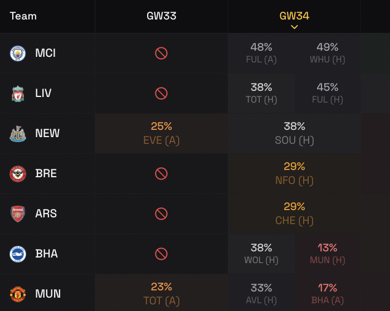Click the BRE team name label
The image size is (390, 311).
point(46,174)
